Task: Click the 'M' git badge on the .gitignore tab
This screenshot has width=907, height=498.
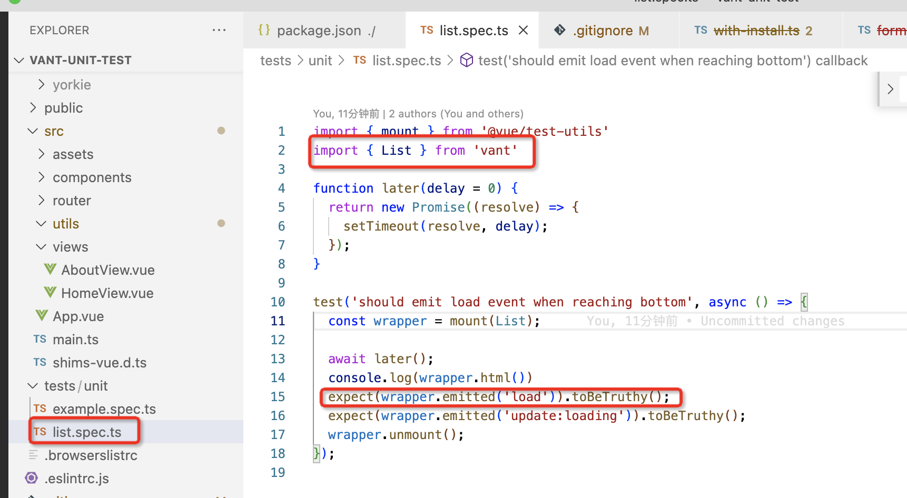Action: [x=645, y=31]
